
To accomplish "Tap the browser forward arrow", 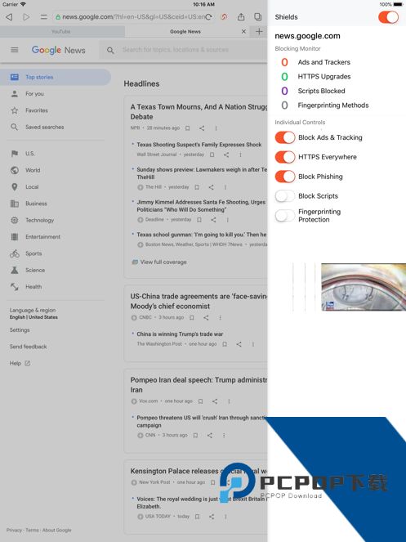I will tap(26, 17).
